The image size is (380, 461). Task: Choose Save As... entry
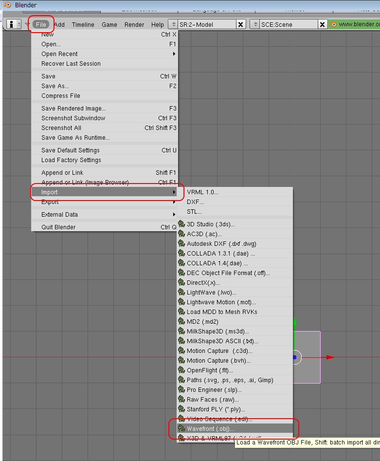click(105, 86)
